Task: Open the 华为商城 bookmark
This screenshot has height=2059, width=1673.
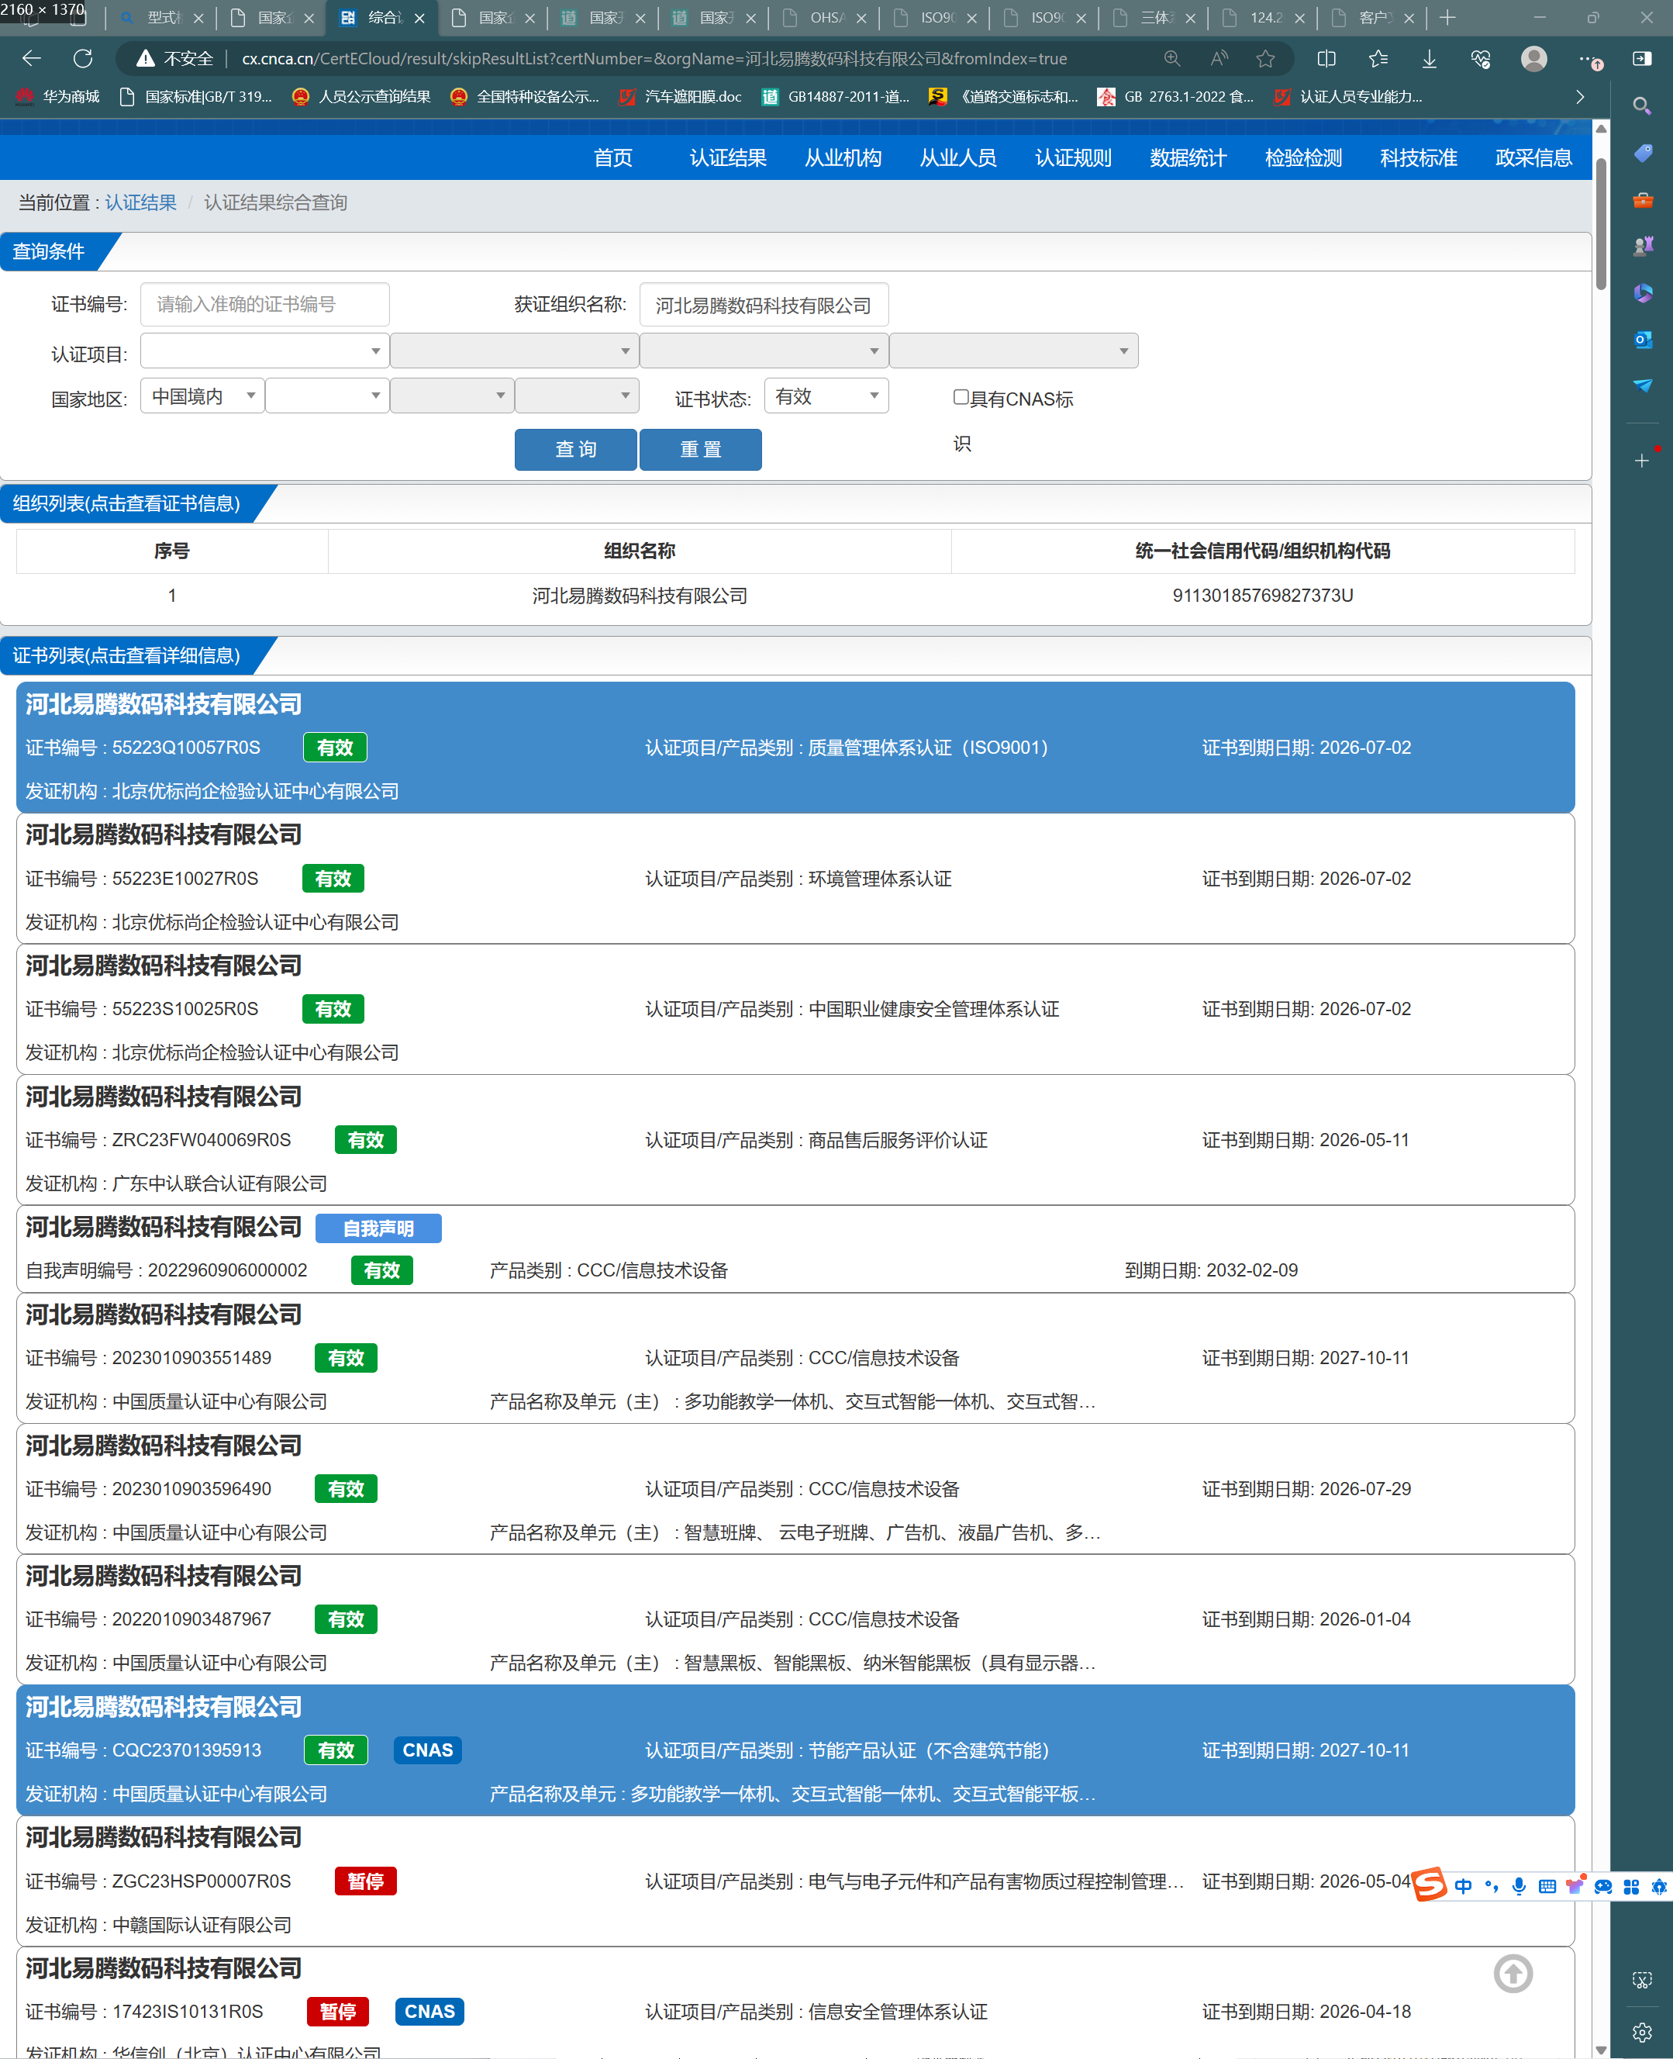Action: (x=59, y=96)
